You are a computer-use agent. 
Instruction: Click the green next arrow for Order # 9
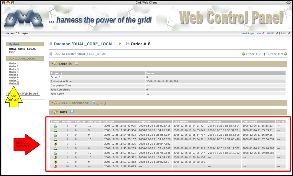pyautogui.click(x=286, y=54)
